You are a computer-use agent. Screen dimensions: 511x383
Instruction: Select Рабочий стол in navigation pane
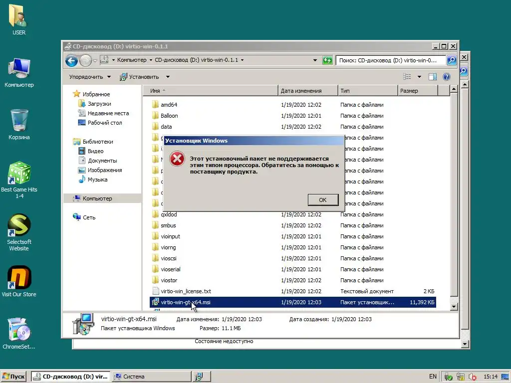pyautogui.click(x=105, y=123)
